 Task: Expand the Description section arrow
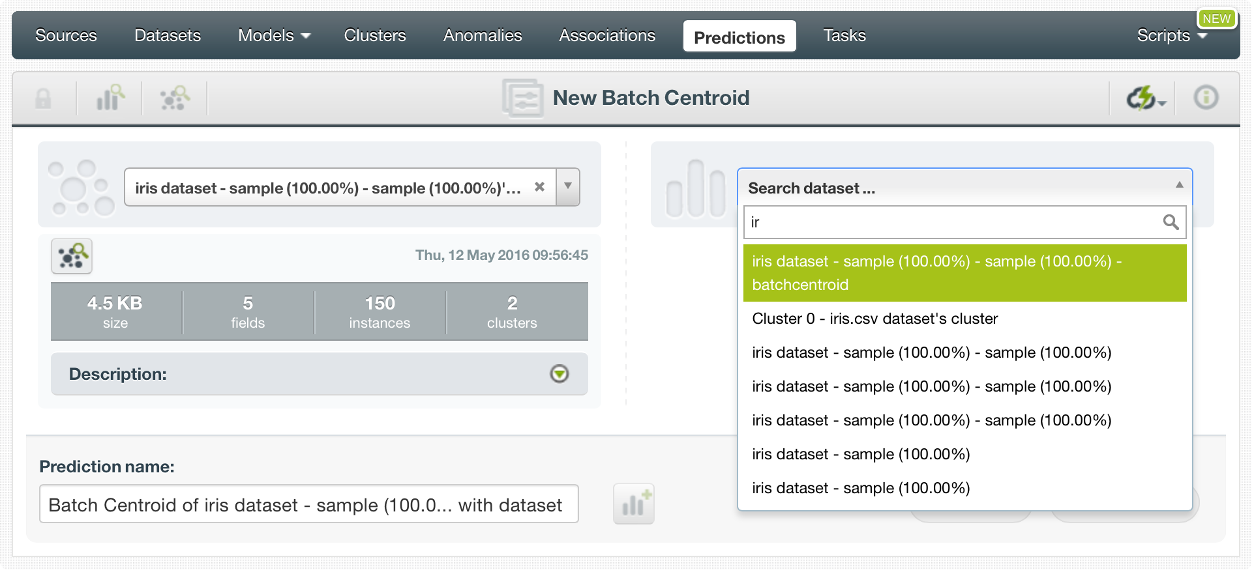click(559, 374)
